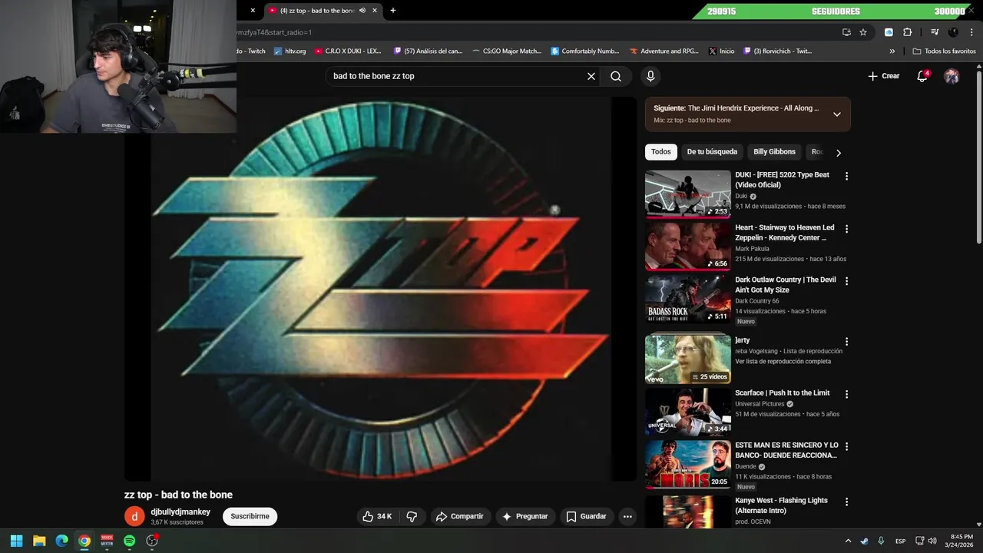Image resolution: width=983 pixels, height=553 pixels.
Task: Open the YouTube account avatar menu
Action: point(952,76)
